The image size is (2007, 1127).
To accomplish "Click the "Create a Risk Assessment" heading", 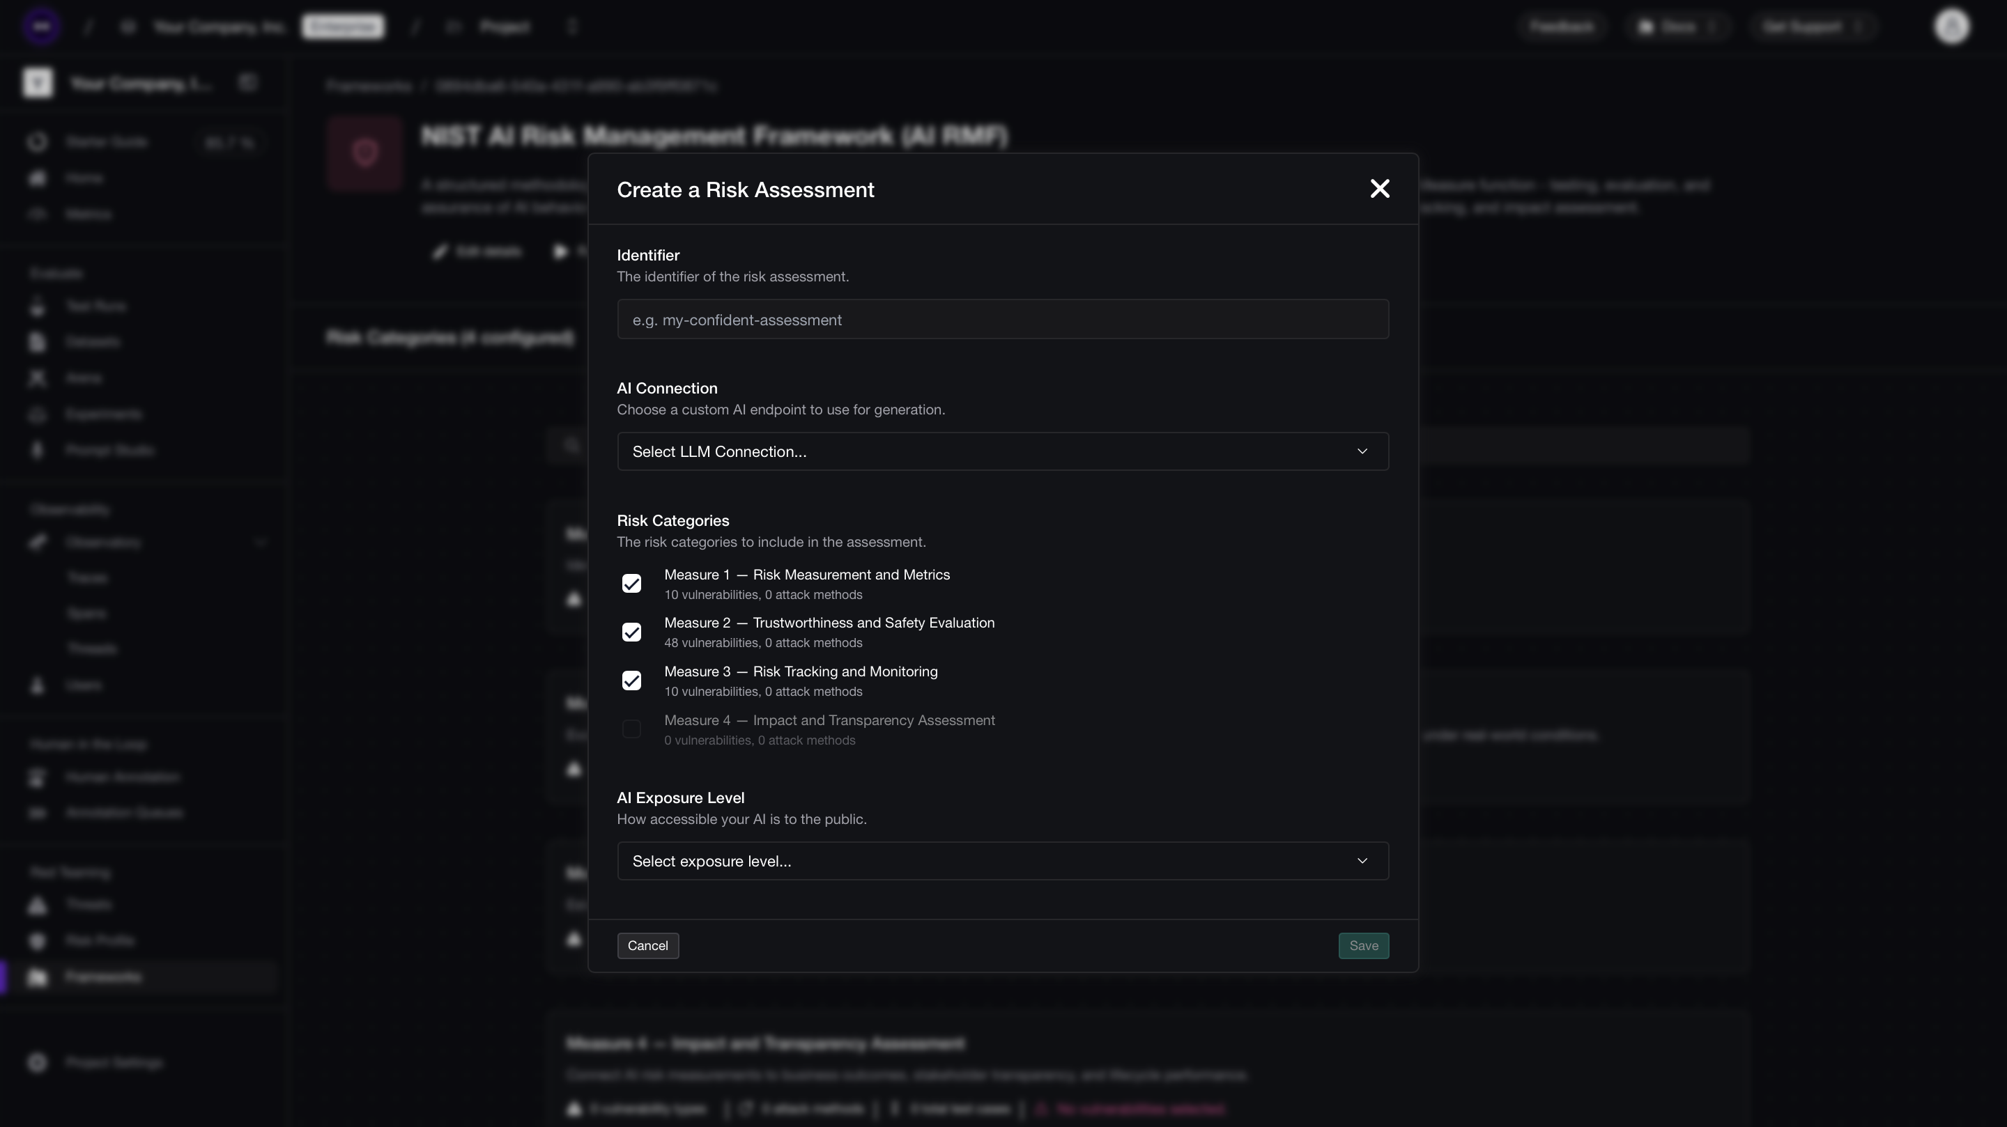I will click(x=746, y=190).
